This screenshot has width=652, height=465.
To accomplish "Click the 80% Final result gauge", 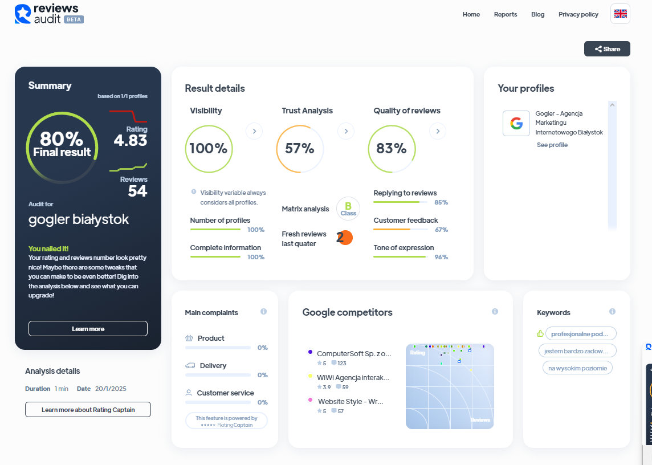I will click(62, 148).
